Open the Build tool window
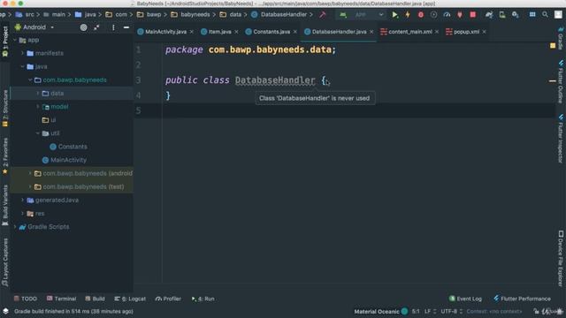The height and width of the screenshot is (318, 566). 95,299
